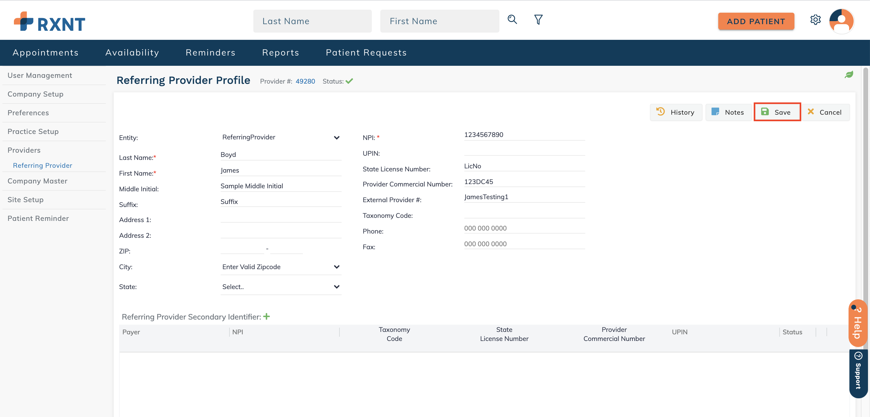
Task: Open the Patient Requests tab
Action: [x=366, y=53]
